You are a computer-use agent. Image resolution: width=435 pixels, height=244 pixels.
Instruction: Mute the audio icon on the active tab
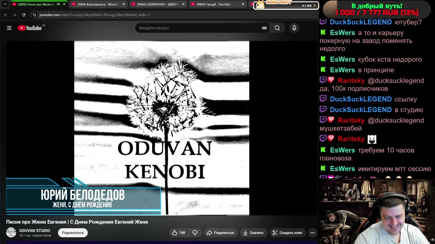tap(58, 4)
